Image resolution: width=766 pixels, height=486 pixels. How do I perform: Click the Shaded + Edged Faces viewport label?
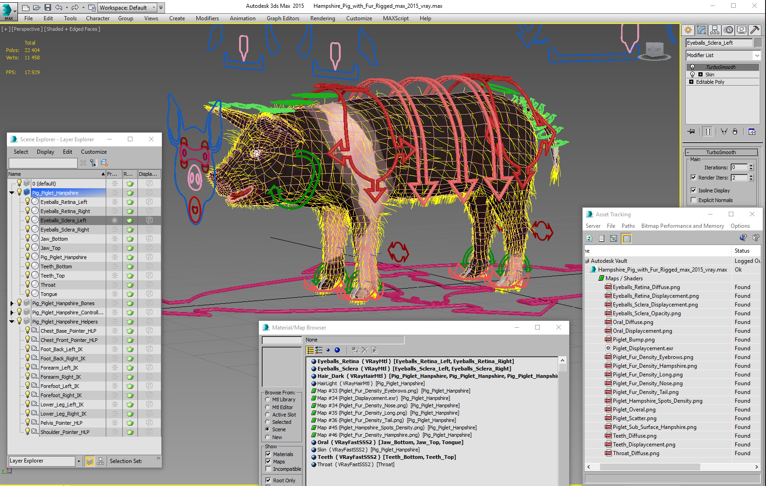tap(72, 29)
